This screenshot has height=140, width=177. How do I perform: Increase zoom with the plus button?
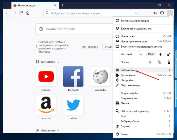pyautogui.click(x=160, y=54)
